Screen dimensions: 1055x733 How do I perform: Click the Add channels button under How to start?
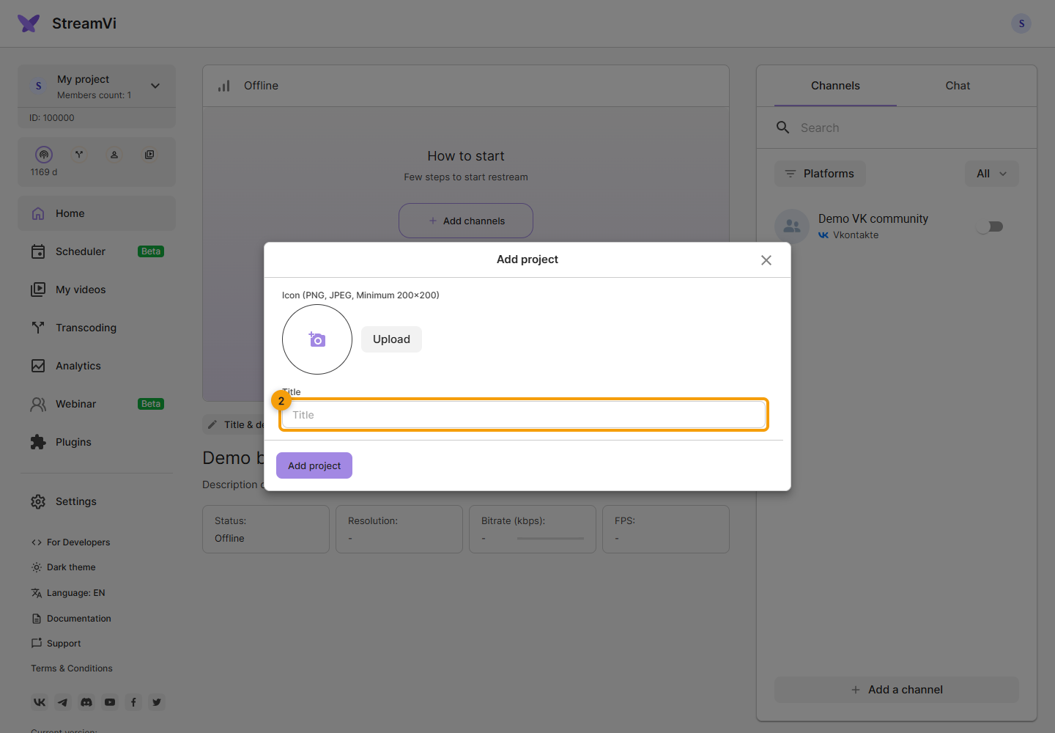point(466,221)
